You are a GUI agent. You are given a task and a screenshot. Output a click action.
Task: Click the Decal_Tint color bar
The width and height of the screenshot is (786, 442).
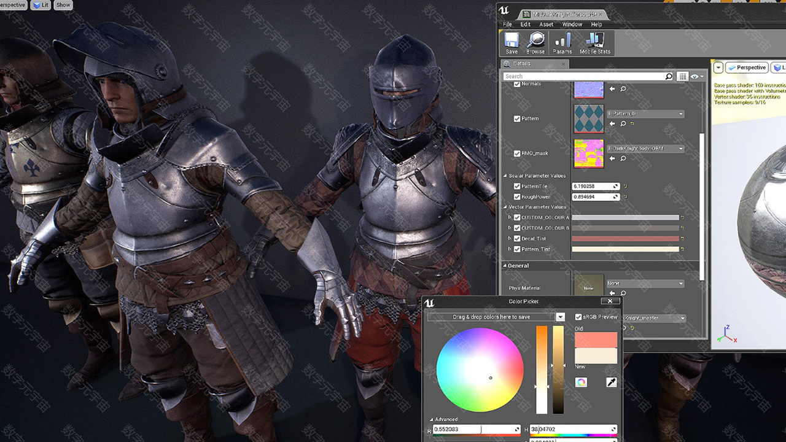[625, 238]
